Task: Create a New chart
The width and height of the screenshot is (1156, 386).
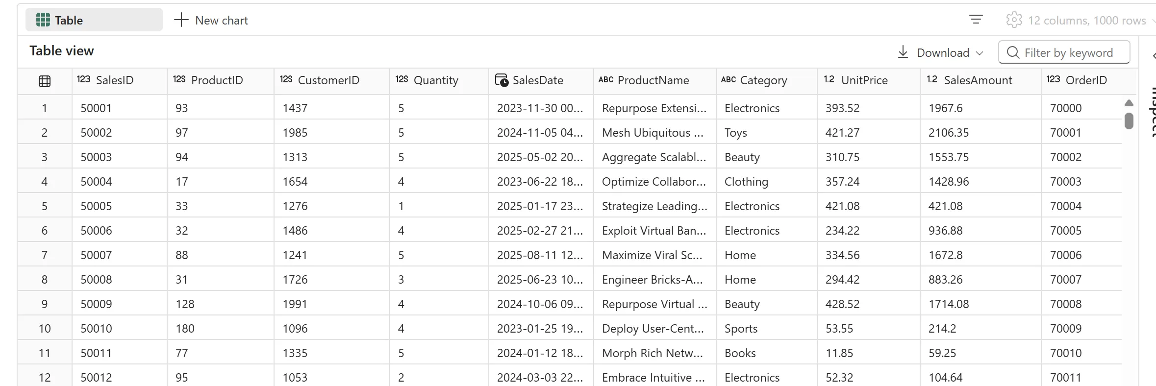Action: click(x=211, y=20)
